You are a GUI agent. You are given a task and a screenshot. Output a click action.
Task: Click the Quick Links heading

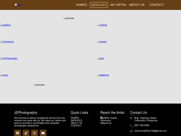tap(79, 112)
